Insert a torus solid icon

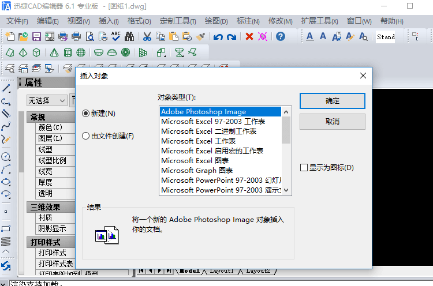[x=125, y=52]
